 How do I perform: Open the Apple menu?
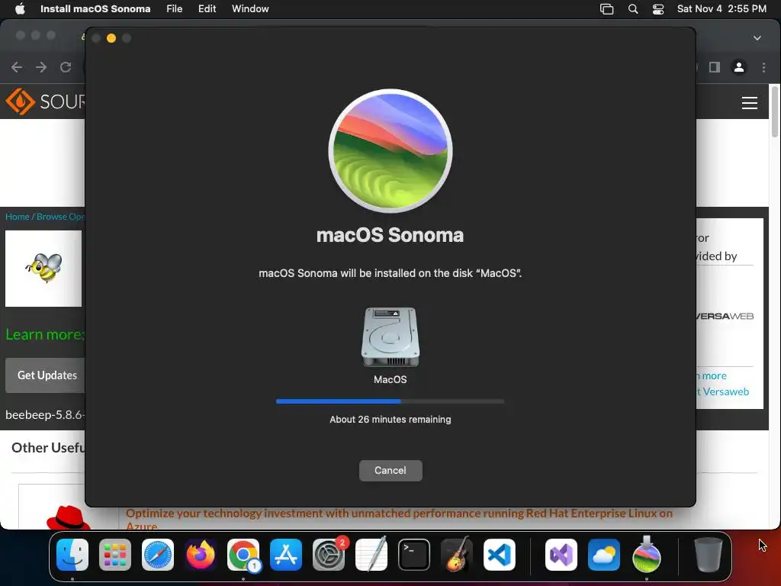pyautogui.click(x=20, y=8)
